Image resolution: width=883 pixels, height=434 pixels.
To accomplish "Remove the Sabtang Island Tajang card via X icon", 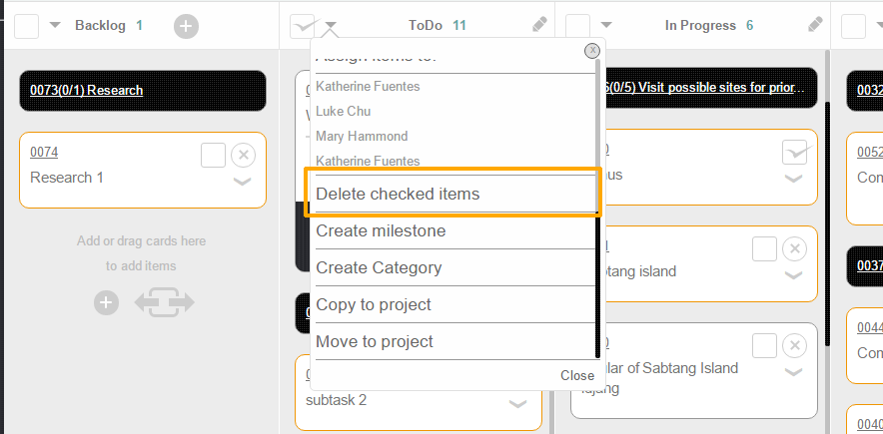I will point(794,346).
